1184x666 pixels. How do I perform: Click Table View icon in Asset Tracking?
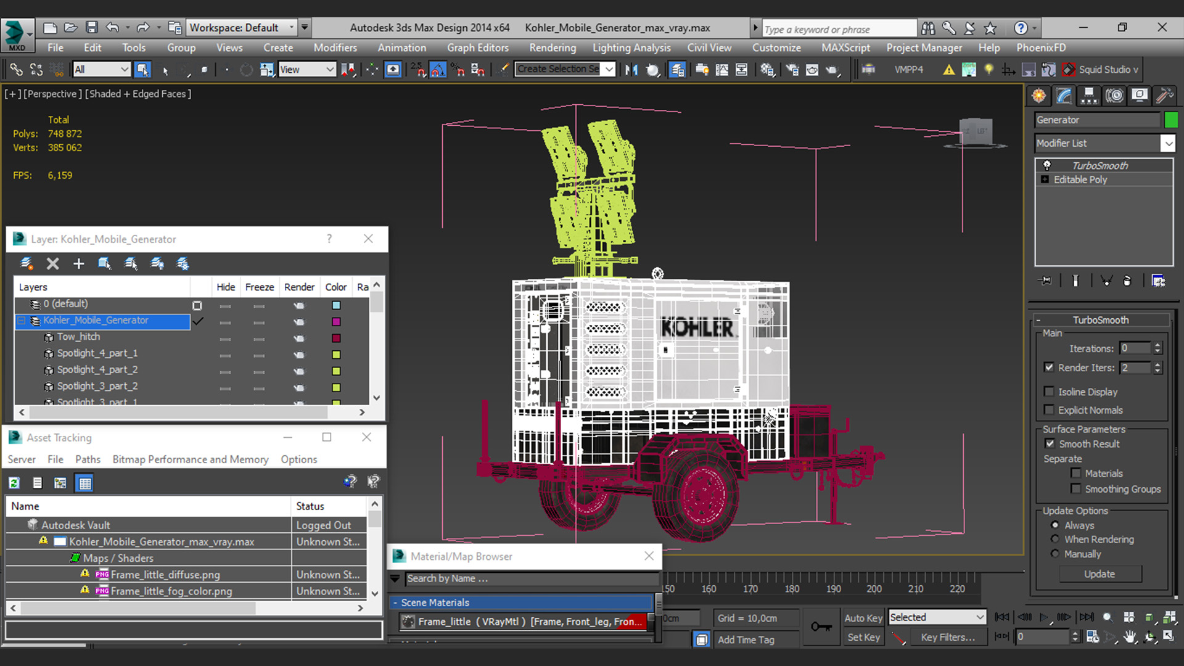tap(85, 483)
